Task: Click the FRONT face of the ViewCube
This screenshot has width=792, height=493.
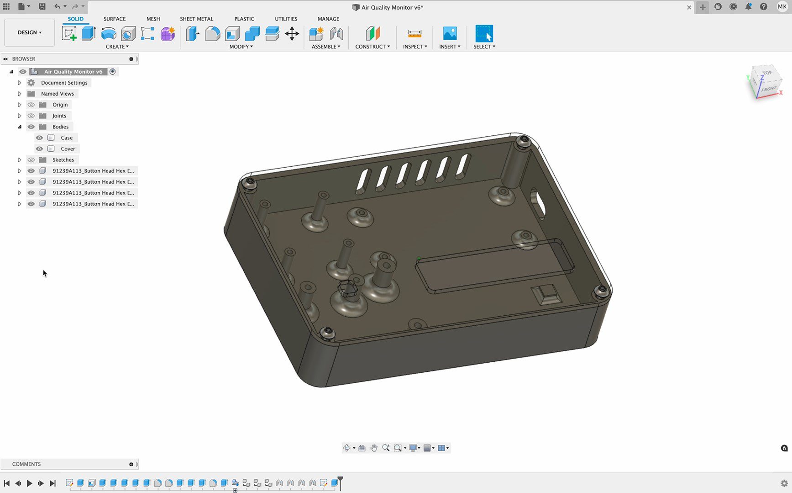Action: click(x=769, y=89)
